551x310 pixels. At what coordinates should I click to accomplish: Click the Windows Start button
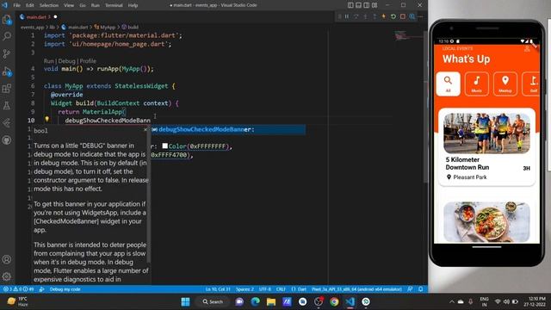click(x=185, y=301)
